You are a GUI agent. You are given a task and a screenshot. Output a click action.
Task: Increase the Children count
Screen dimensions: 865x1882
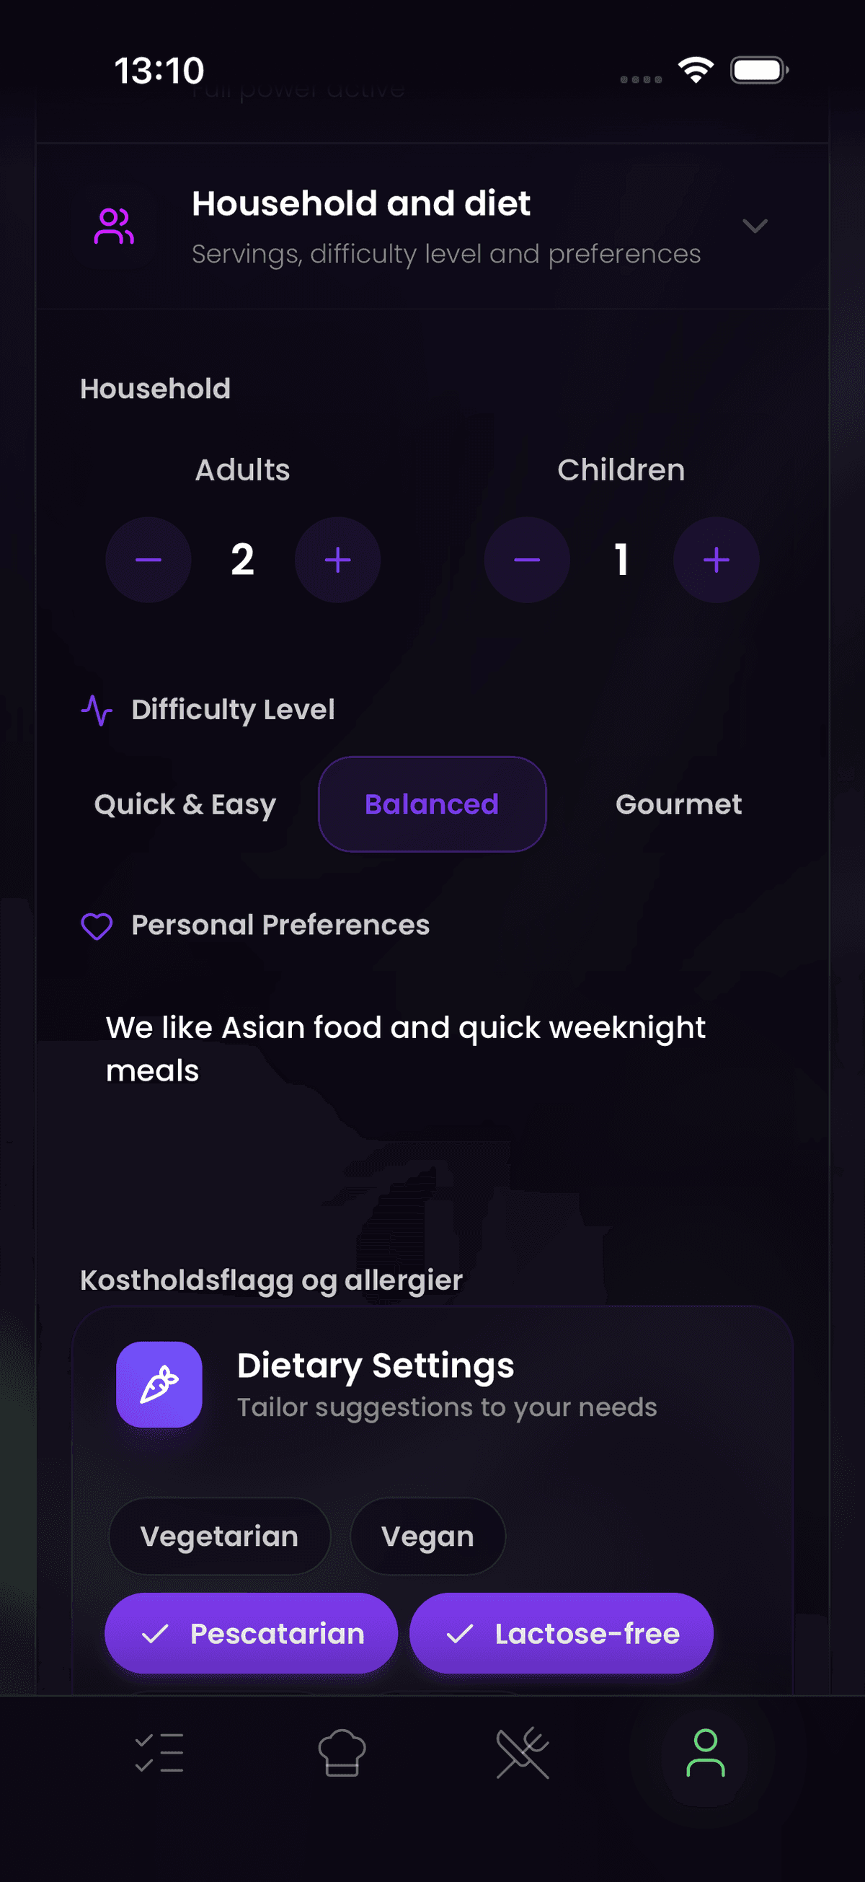[x=716, y=560]
